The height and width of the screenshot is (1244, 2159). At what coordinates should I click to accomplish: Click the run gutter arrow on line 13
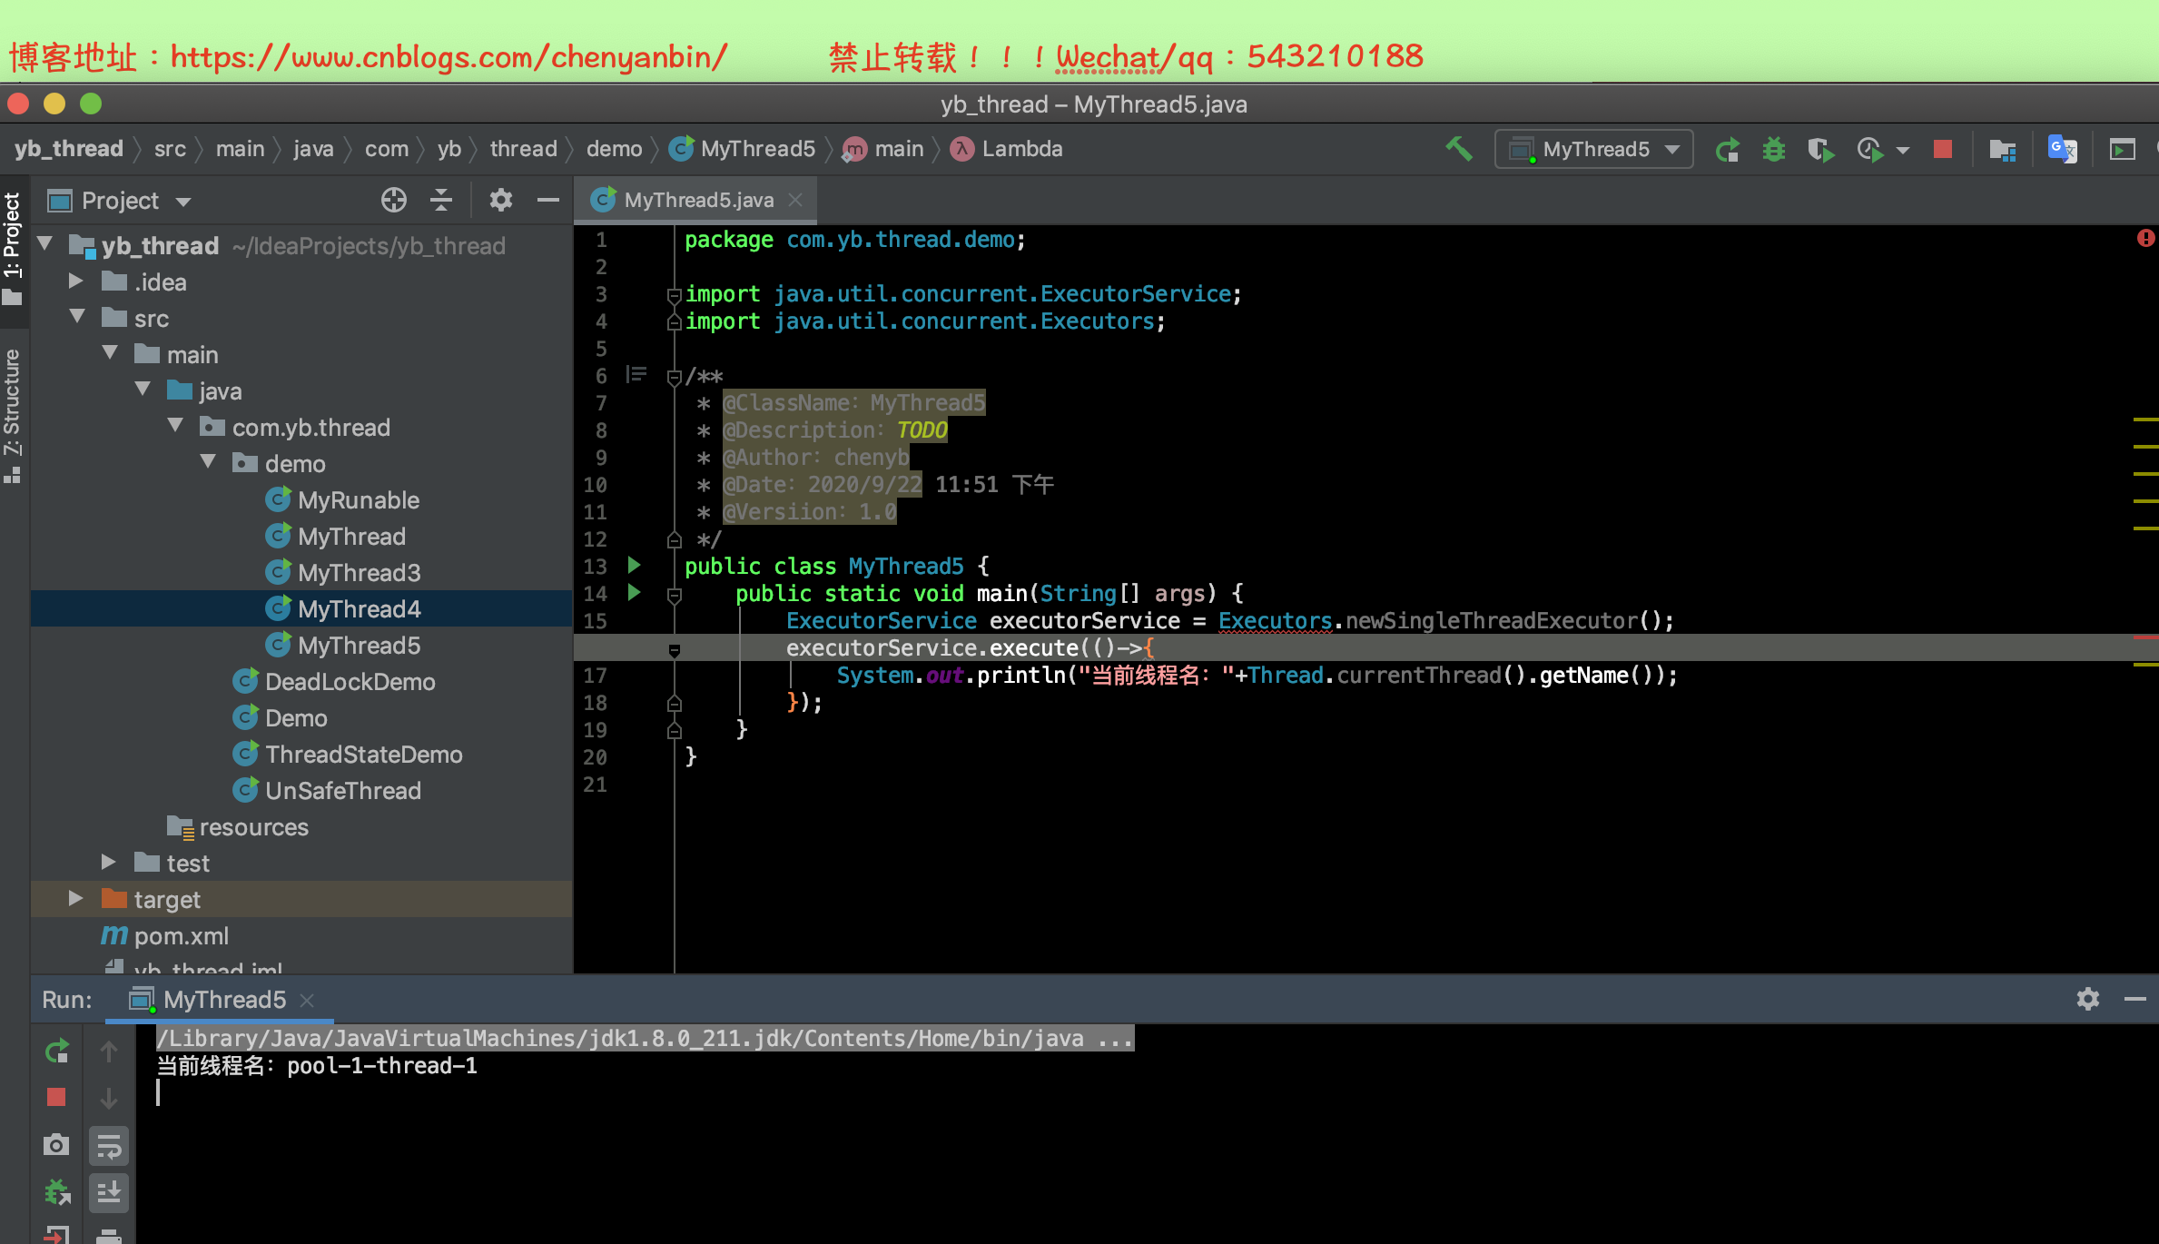click(x=635, y=566)
